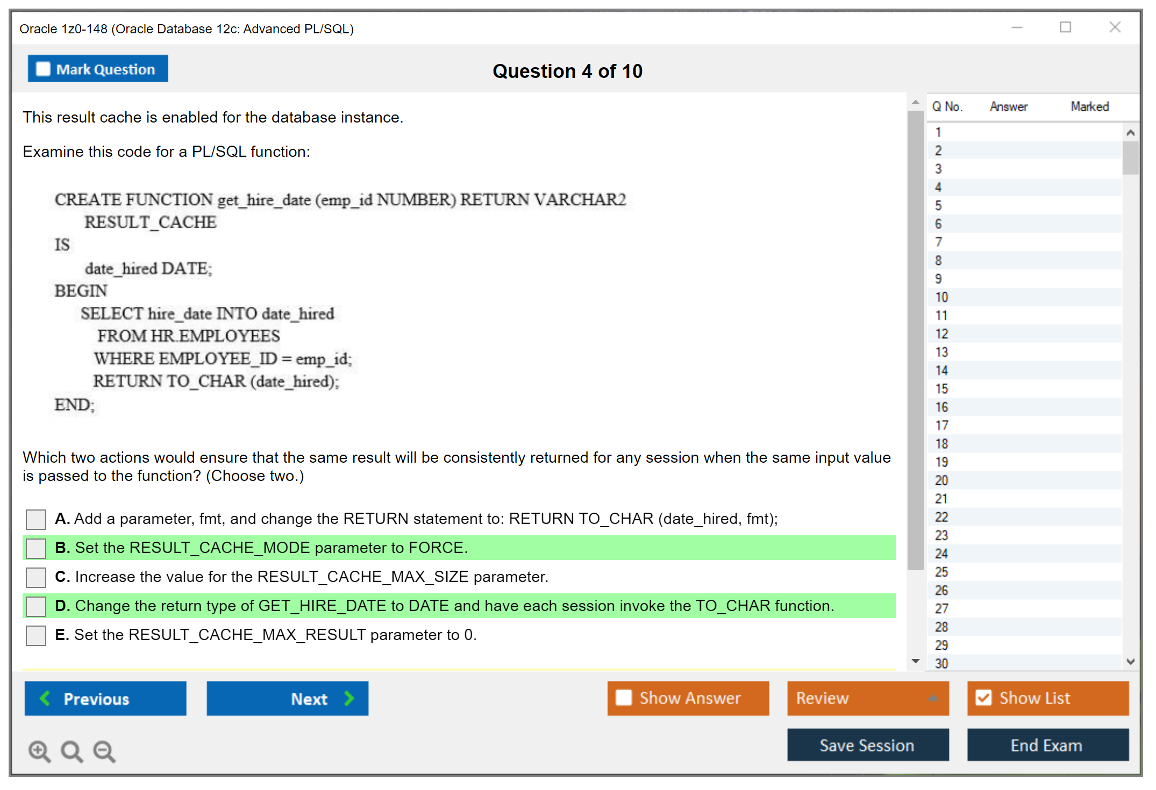Check answer option A checkbox
The width and height of the screenshot is (1156, 790).
click(36, 519)
